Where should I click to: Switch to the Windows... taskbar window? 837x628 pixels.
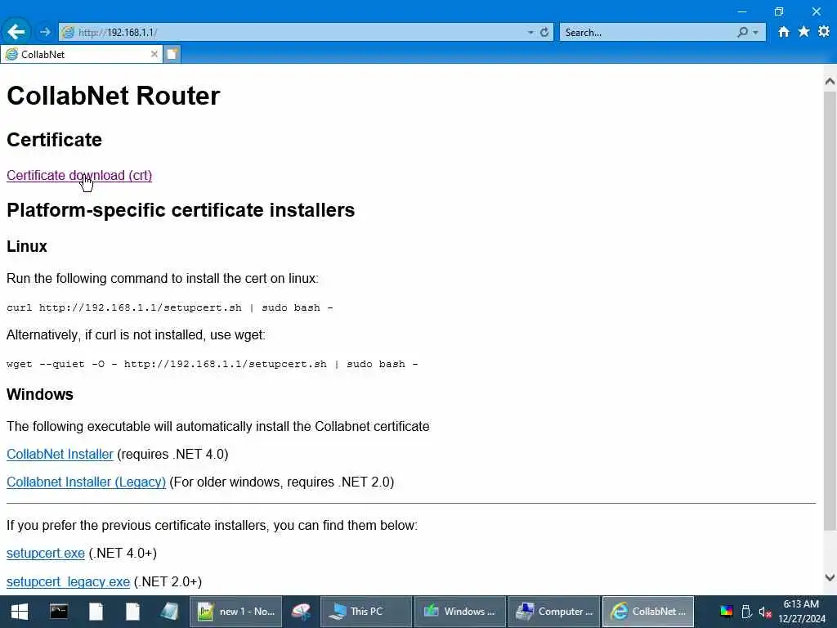pos(459,612)
